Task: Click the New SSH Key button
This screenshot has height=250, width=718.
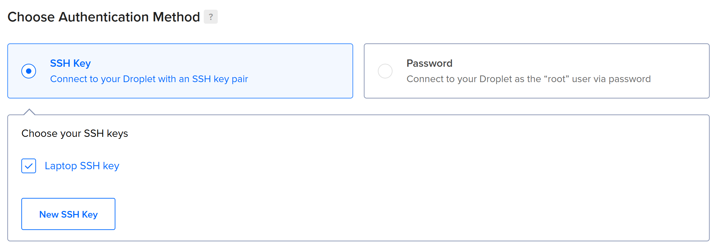Action: [x=68, y=214]
